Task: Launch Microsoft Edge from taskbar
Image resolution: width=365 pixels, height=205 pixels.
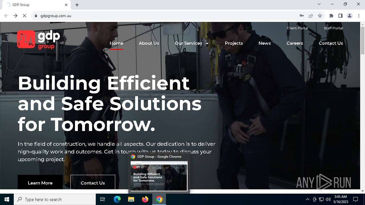Action: (x=117, y=199)
